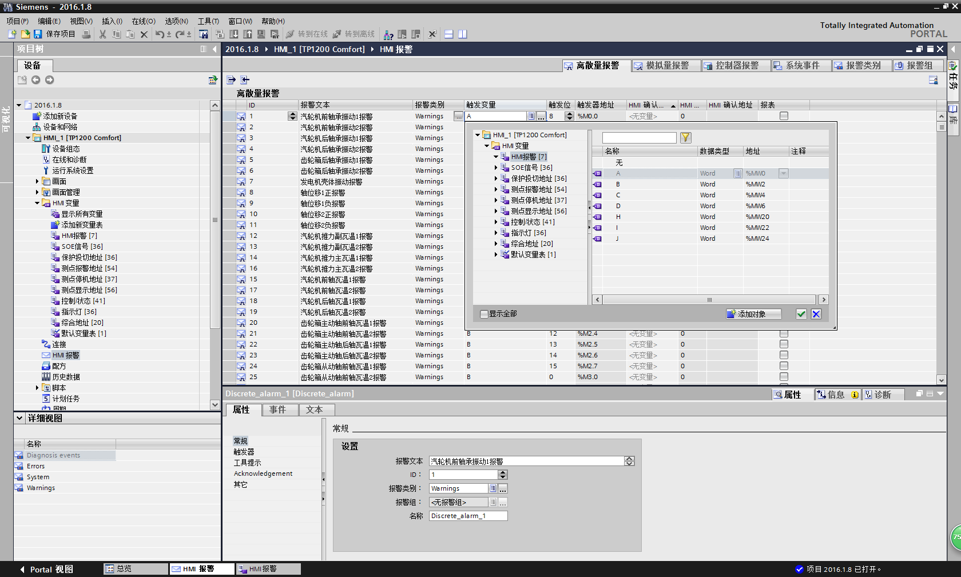Toggle 报表 checkbox for alarm ID 21
Image resolution: width=961 pixels, height=577 pixels.
click(x=784, y=333)
